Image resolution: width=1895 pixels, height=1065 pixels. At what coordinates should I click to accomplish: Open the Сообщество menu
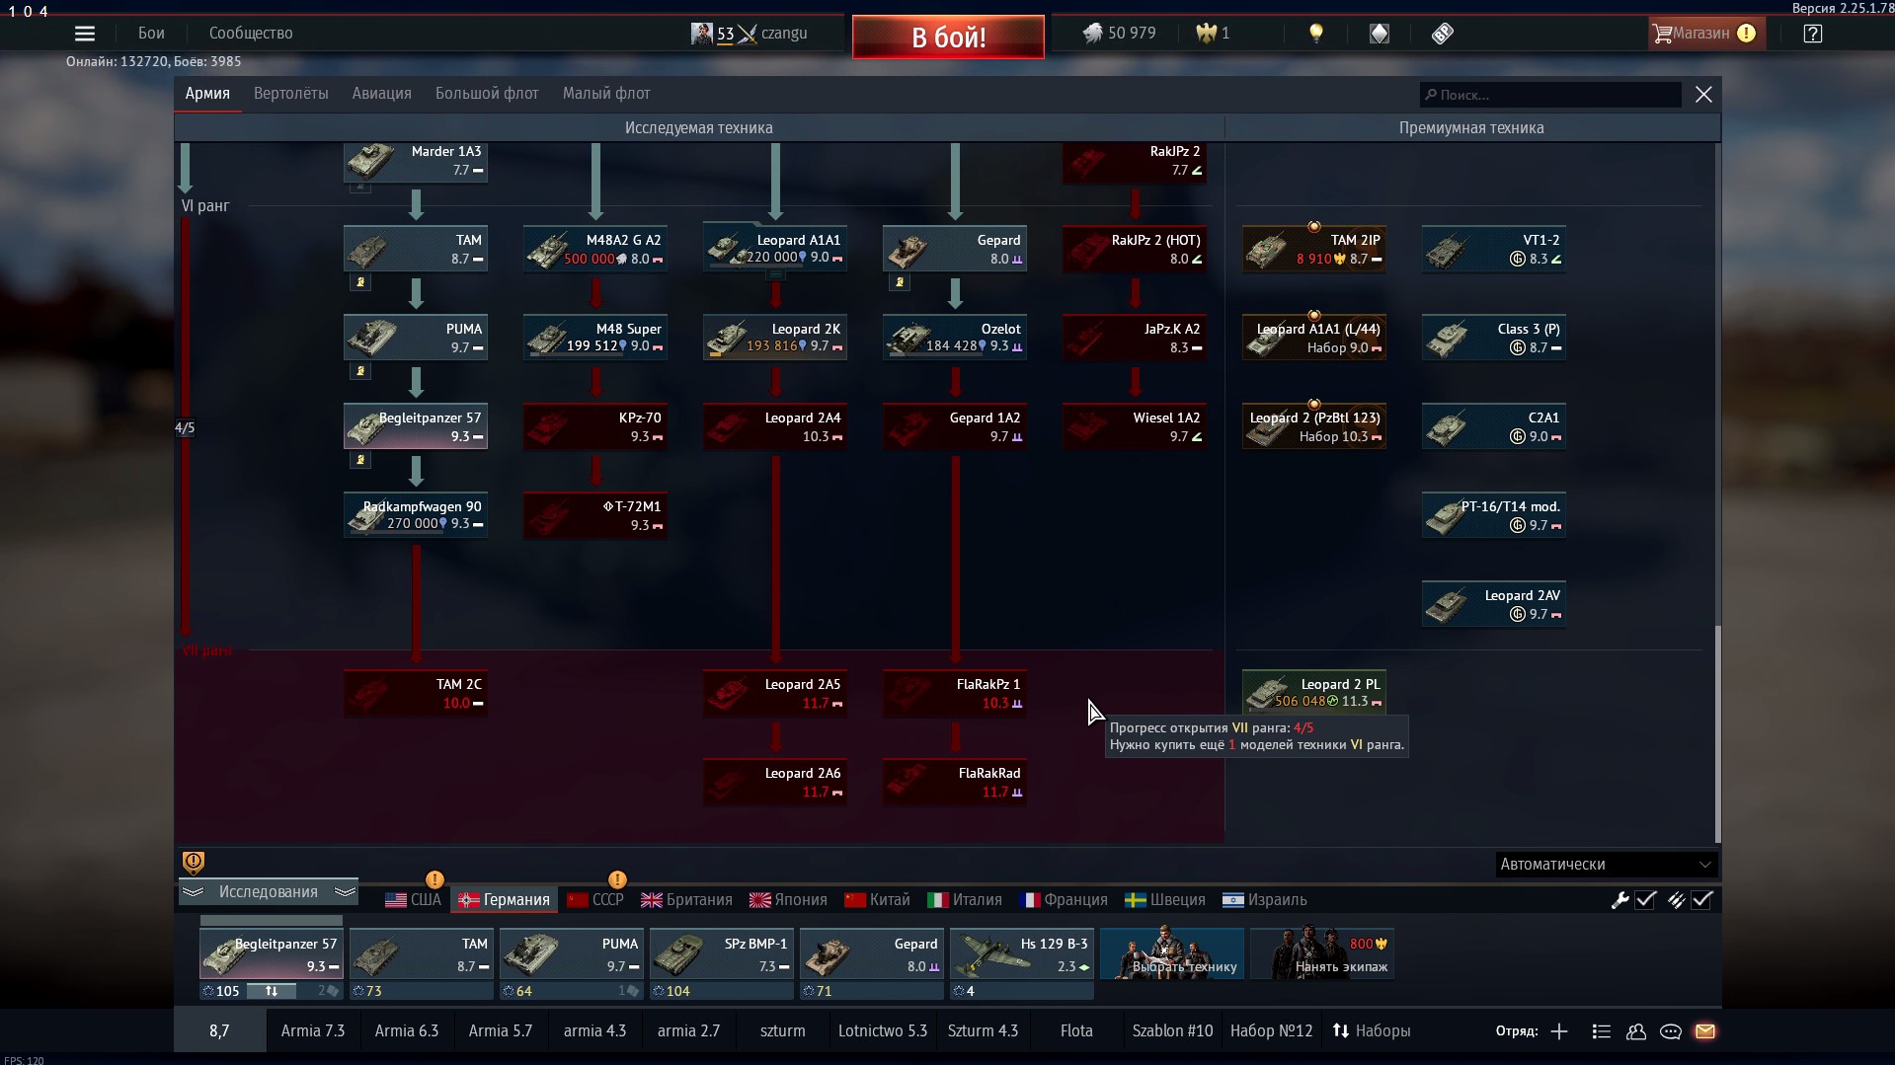(251, 34)
